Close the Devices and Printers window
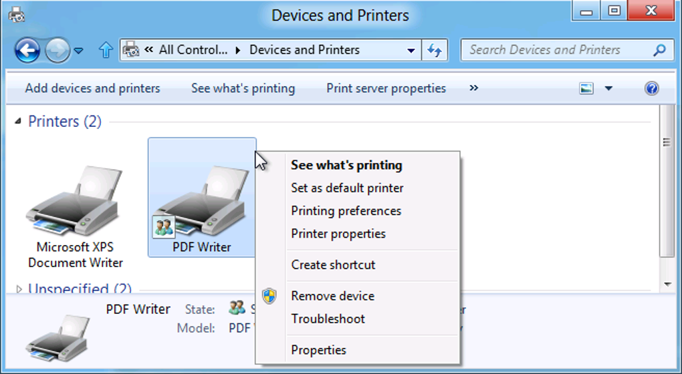The image size is (682, 374). coord(651,11)
